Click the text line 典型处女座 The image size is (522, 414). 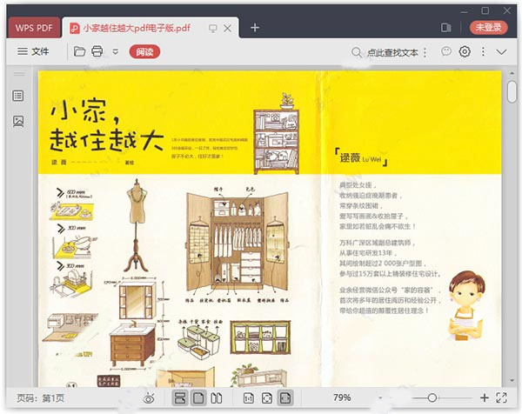[x=358, y=185]
